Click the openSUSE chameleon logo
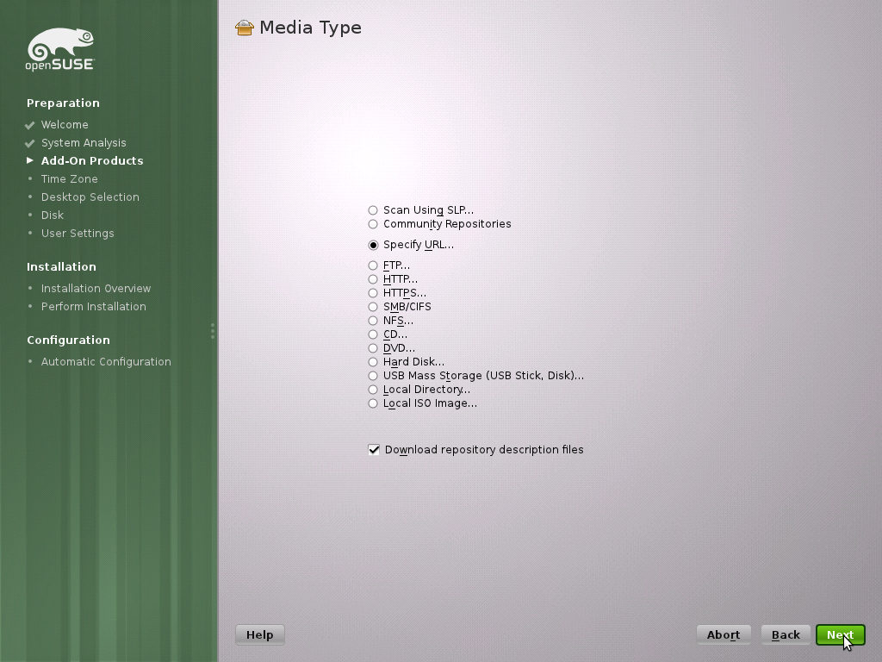Screen dimensions: 882x662 click(x=60, y=49)
